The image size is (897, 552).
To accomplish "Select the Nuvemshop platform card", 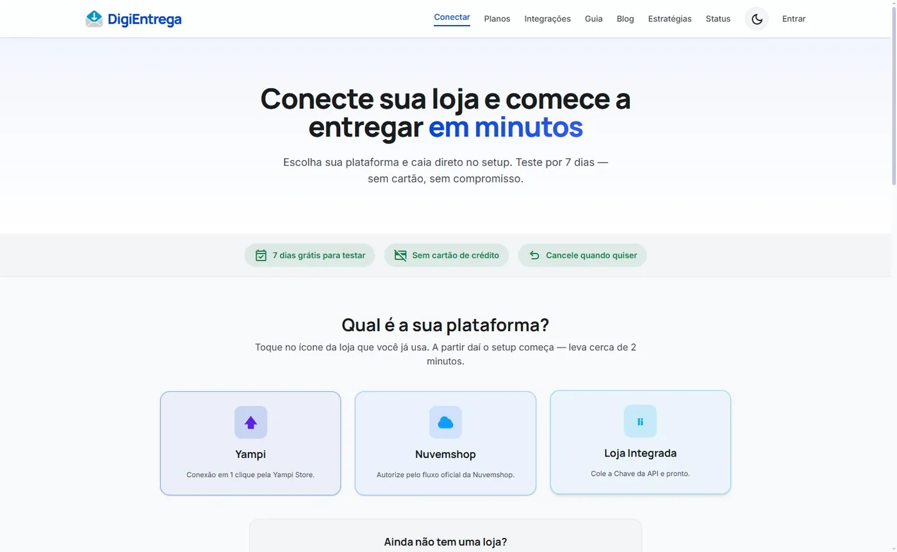I will (x=445, y=443).
